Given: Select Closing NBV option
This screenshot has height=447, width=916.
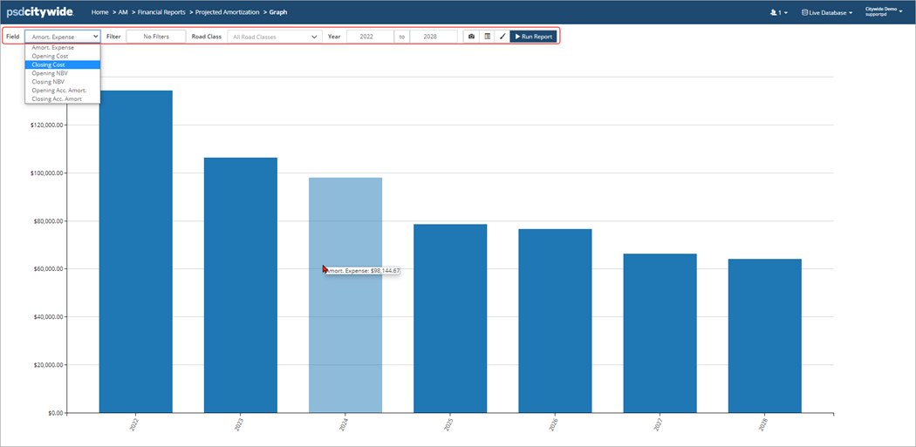Looking at the screenshot, I should 63,82.
